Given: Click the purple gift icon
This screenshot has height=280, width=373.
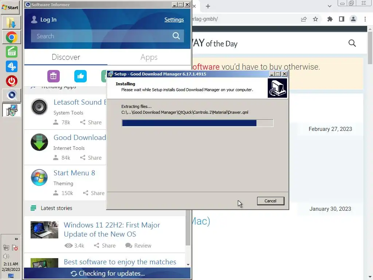Looking at the screenshot, I should click(x=53, y=76).
